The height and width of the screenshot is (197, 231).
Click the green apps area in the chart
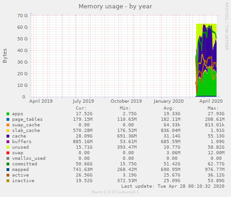tap(208, 85)
